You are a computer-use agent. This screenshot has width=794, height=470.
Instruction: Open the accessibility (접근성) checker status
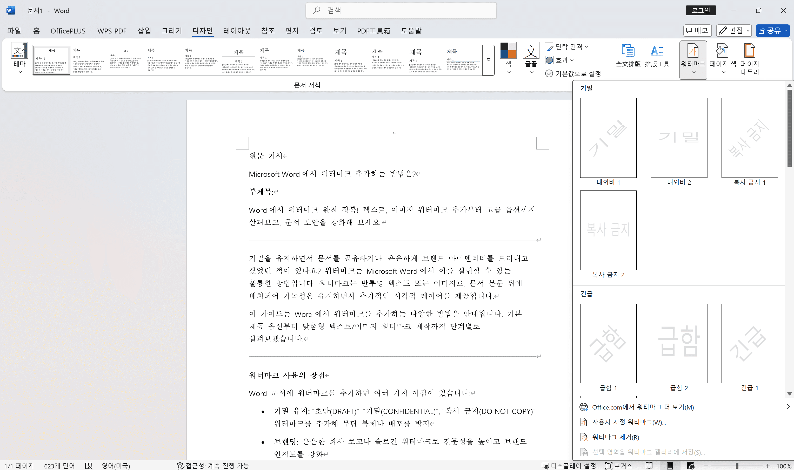(x=213, y=466)
